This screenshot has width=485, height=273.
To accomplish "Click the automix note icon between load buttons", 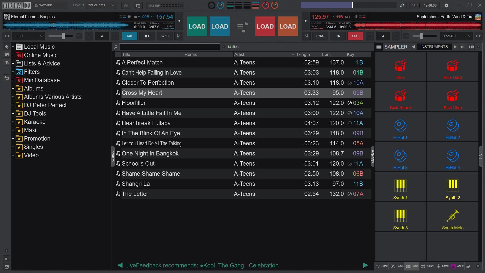I will (243, 27).
